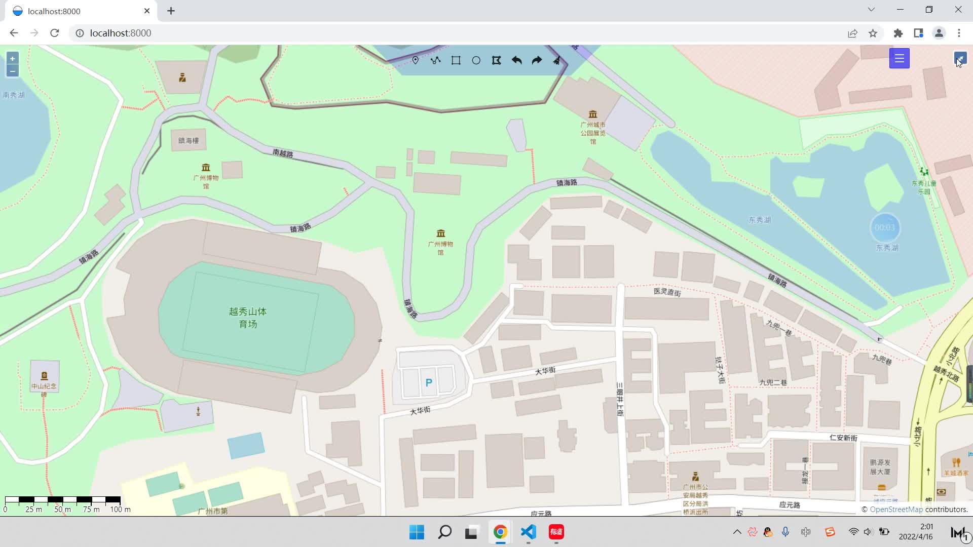Select the circle drawing tool
973x547 pixels.
point(476,60)
